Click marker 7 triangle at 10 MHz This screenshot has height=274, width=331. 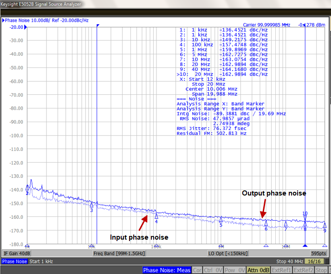click(286, 224)
